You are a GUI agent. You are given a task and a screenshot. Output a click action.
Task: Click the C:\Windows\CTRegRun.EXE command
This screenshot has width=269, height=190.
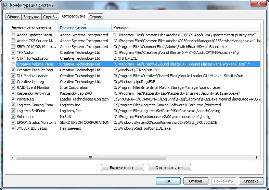[137, 70]
